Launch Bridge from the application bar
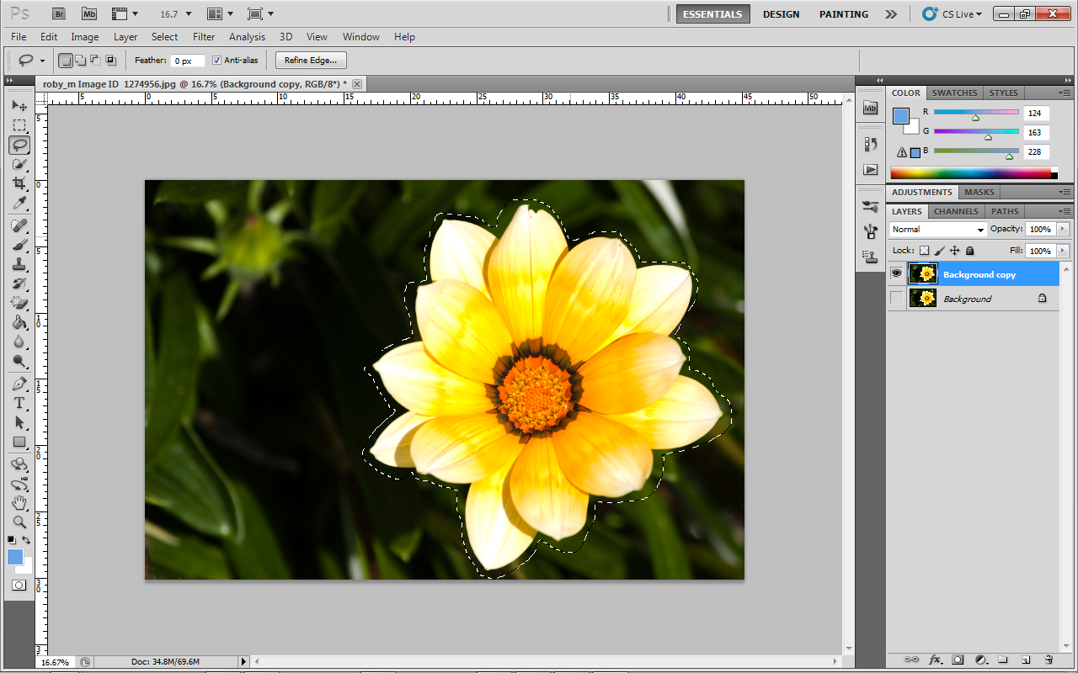1078x673 pixels. click(x=59, y=13)
